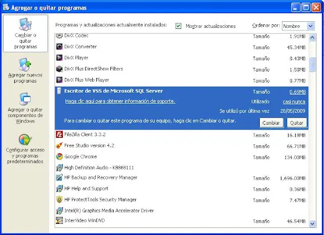Screen dimensions: 324x235
Task: Toggle the Mostrar actualizaciones checkbox
Action: coord(178,26)
